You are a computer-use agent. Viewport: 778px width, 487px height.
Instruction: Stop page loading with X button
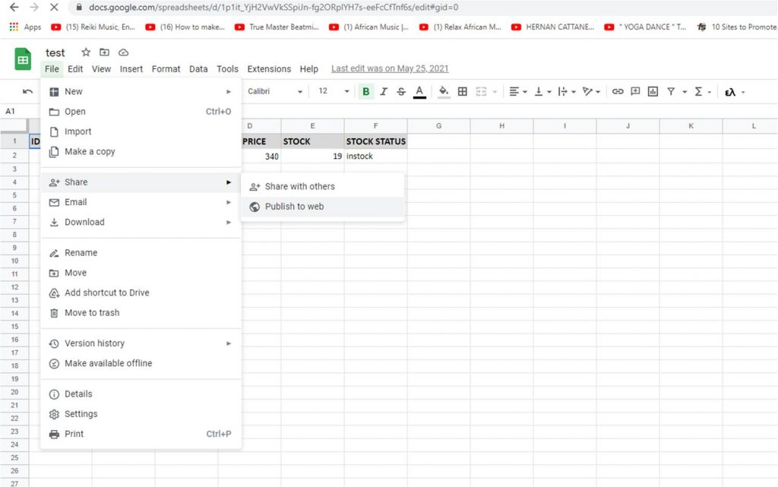54,7
